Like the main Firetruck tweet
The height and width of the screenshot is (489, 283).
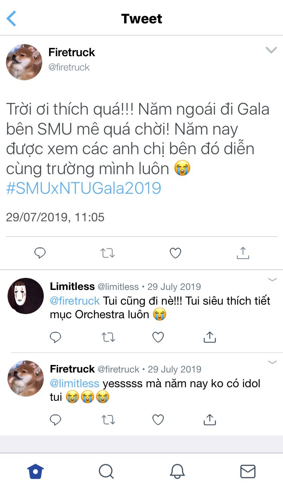[x=175, y=253]
